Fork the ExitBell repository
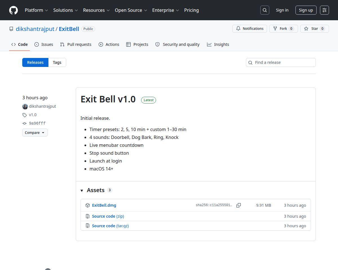Viewport: 338px width, 270px height. [284, 29]
